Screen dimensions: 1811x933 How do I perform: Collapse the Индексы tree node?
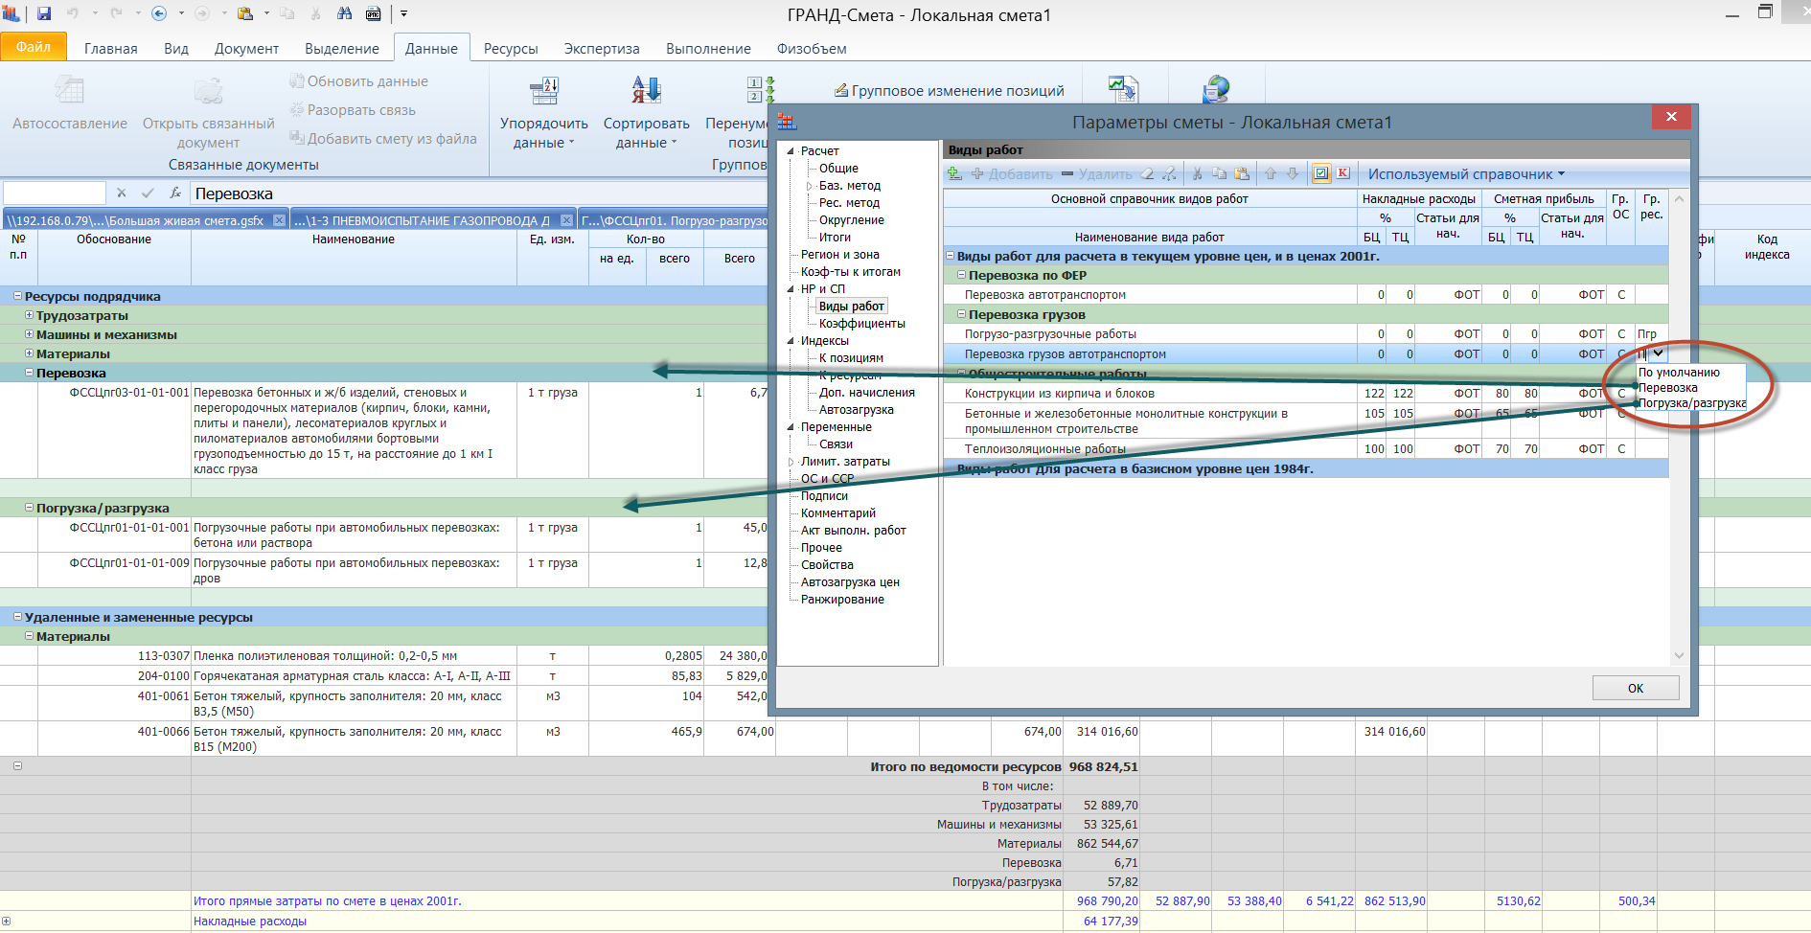point(791,341)
